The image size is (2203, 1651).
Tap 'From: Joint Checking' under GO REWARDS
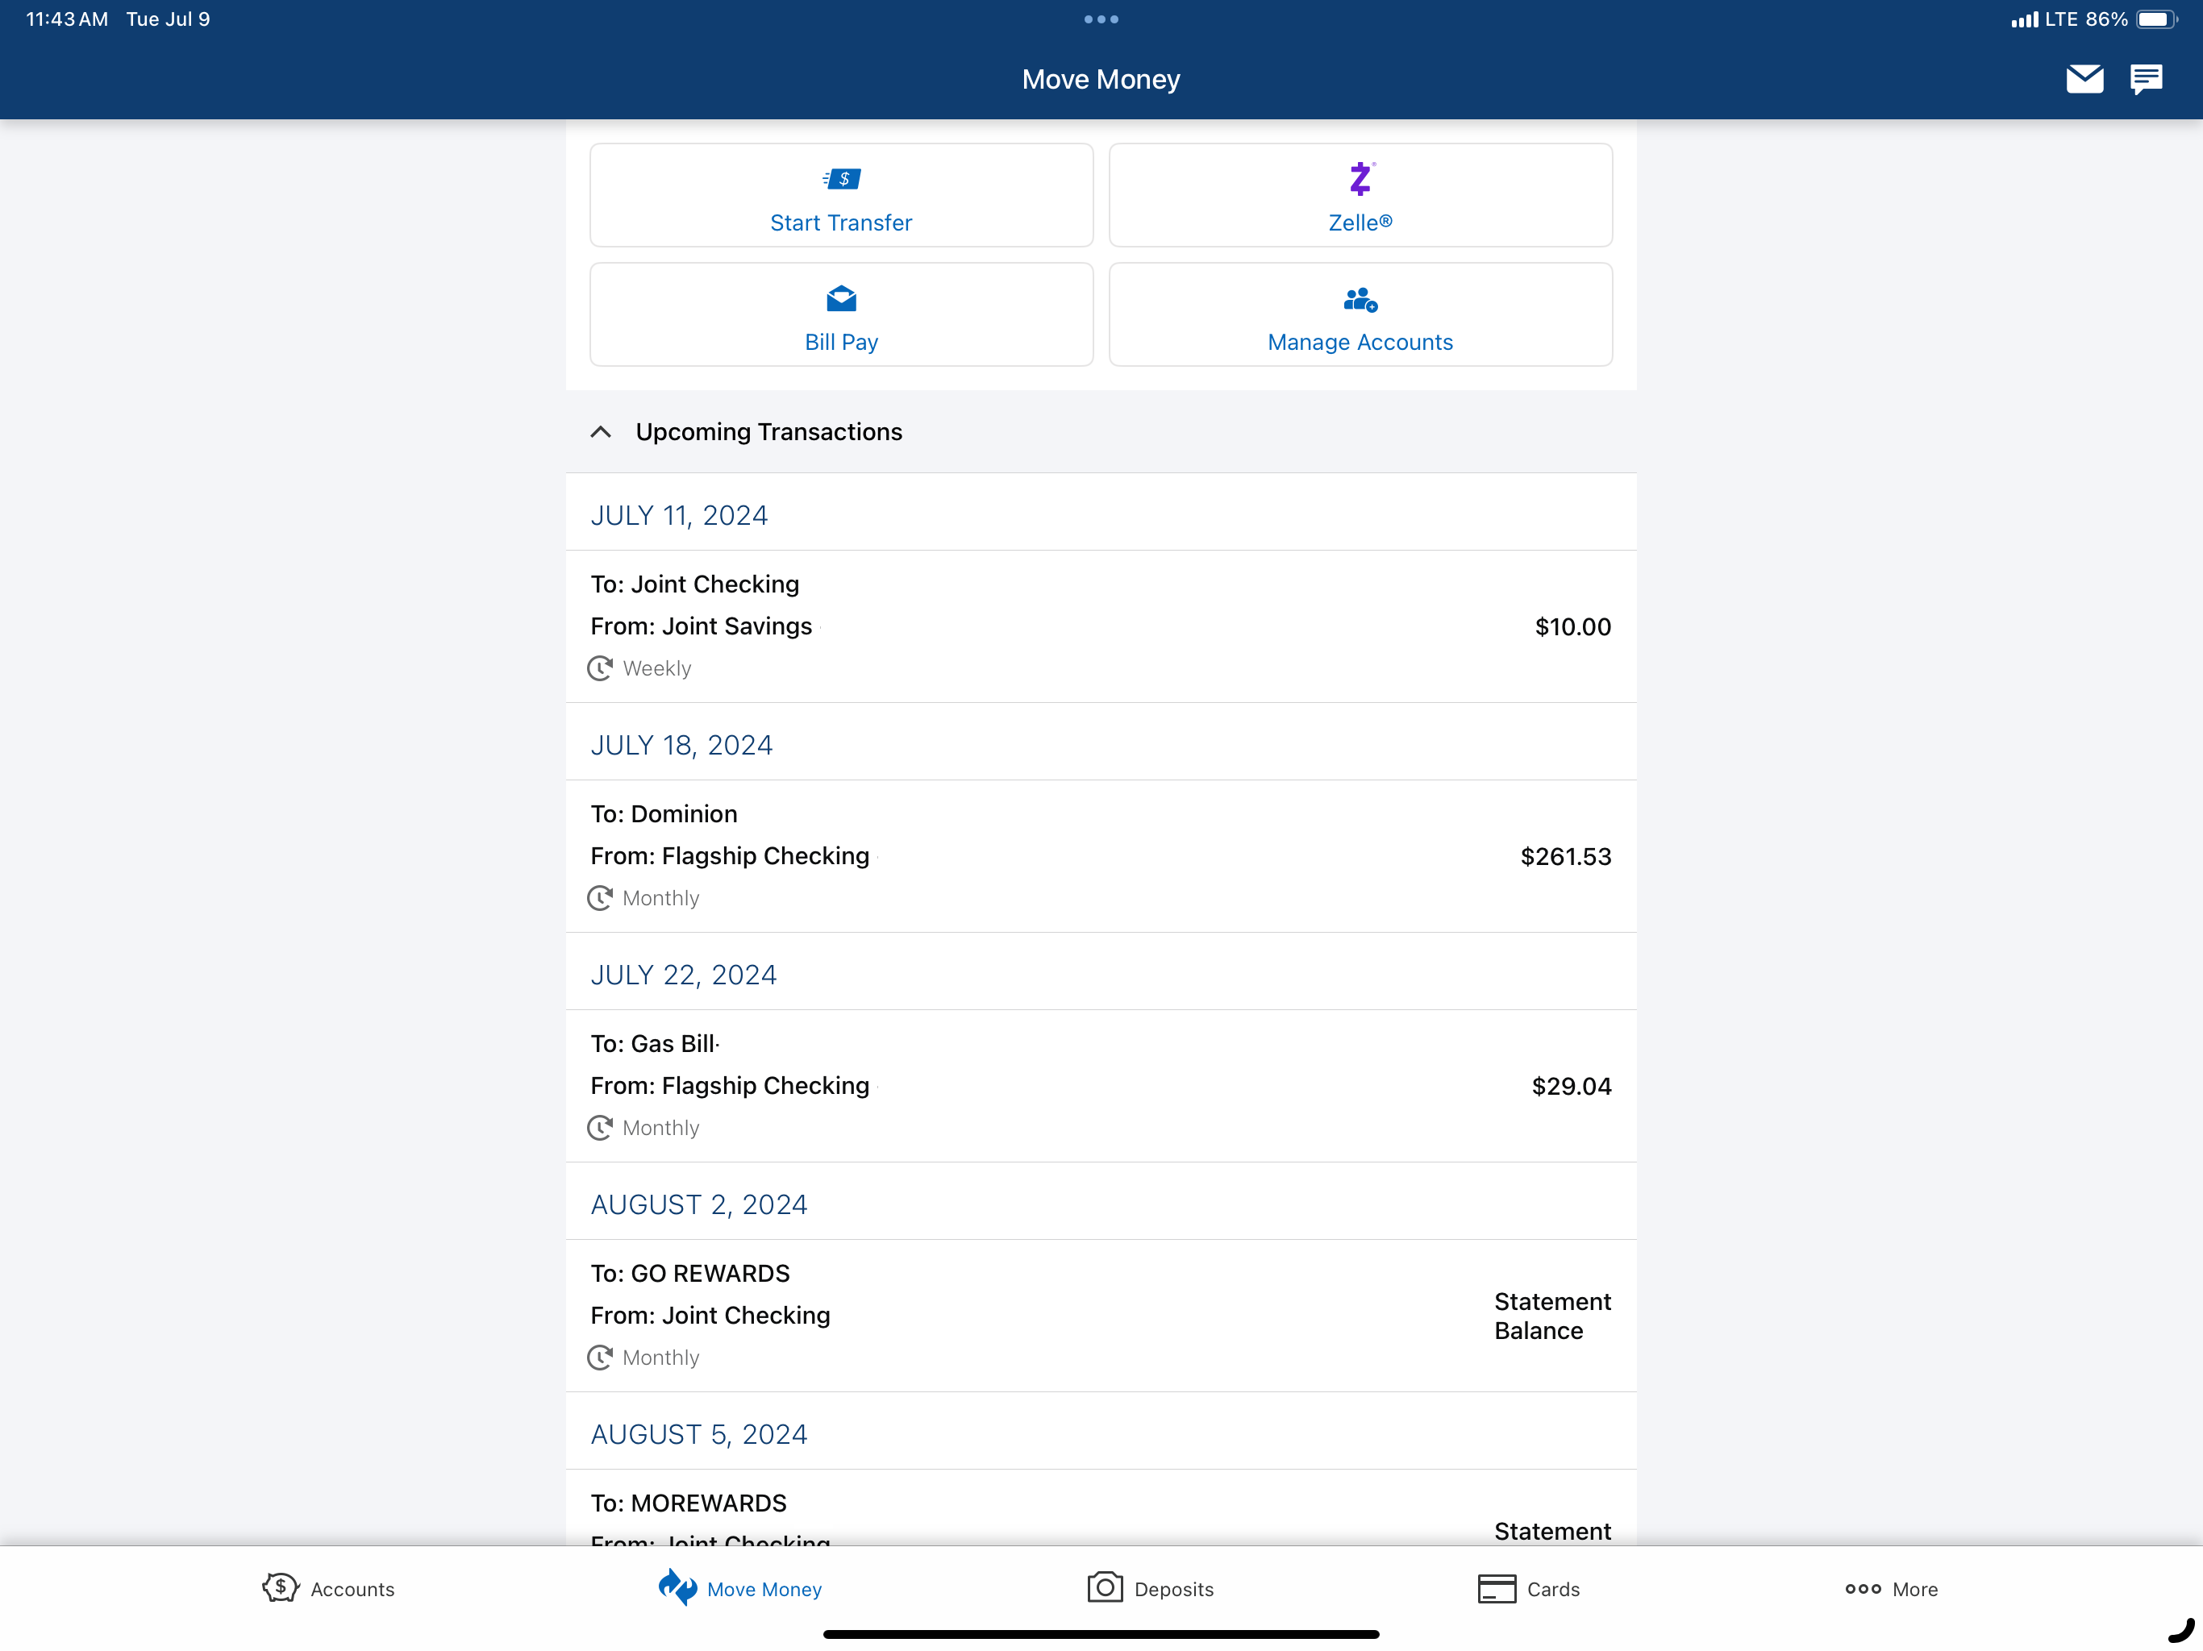tap(710, 1316)
